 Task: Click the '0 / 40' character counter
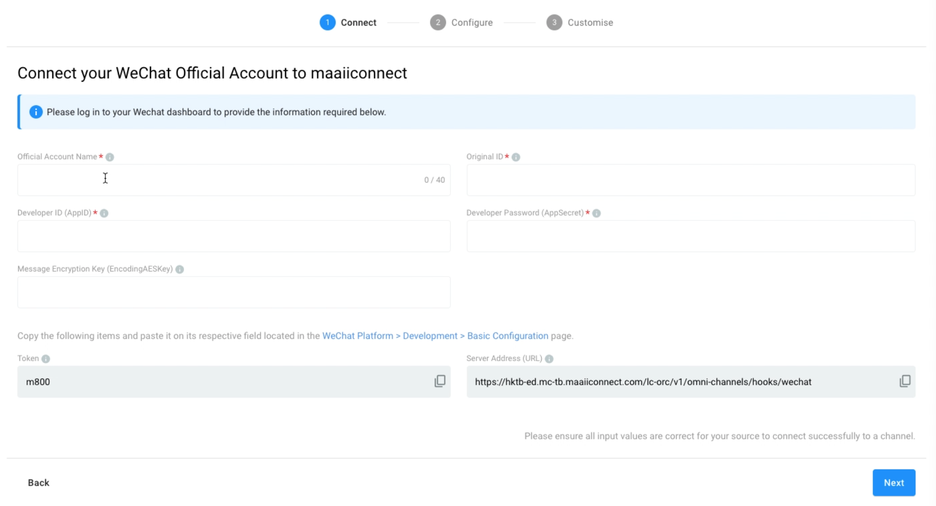click(x=434, y=180)
